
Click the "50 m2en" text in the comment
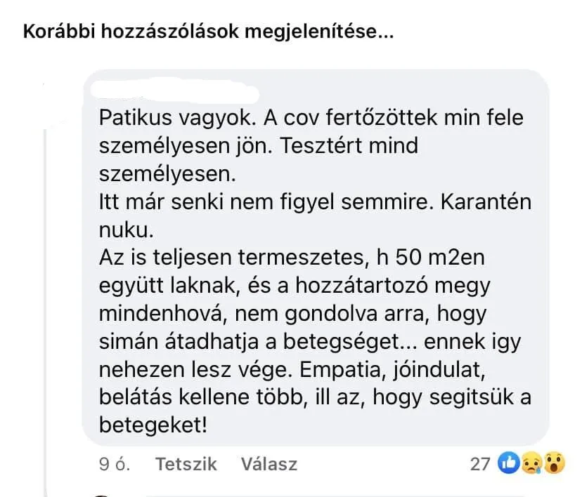click(436, 259)
